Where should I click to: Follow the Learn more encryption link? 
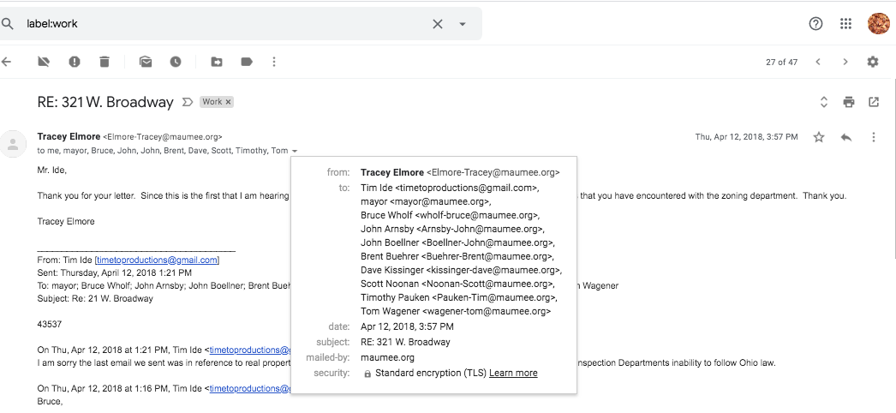pyautogui.click(x=513, y=374)
